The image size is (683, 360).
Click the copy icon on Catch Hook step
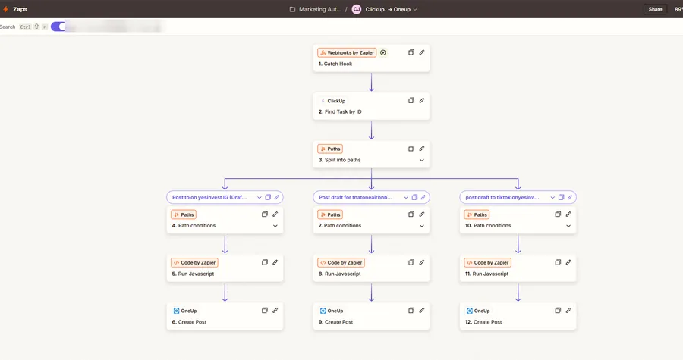(411, 52)
